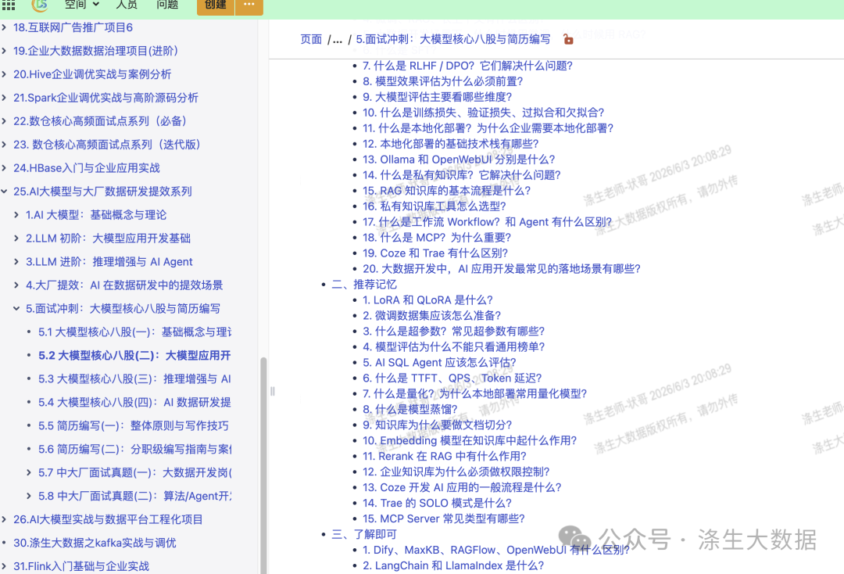This screenshot has height=574, width=844.
Task: Jump to 9. 大模型评估主要看哪些维度
Action: 437,97
